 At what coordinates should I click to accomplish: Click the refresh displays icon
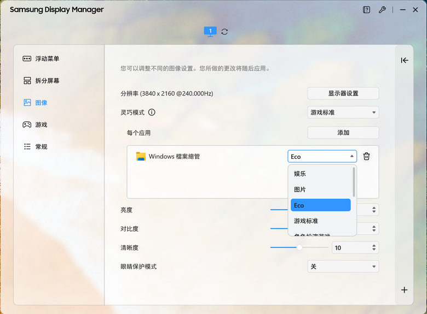[224, 32]
